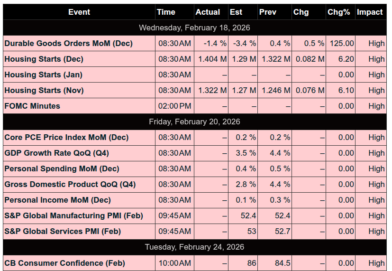Click the Actual column header

pos(208,12)
